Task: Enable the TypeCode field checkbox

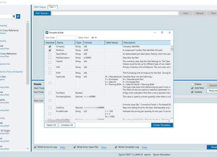Action: click(x=50, y=83)
